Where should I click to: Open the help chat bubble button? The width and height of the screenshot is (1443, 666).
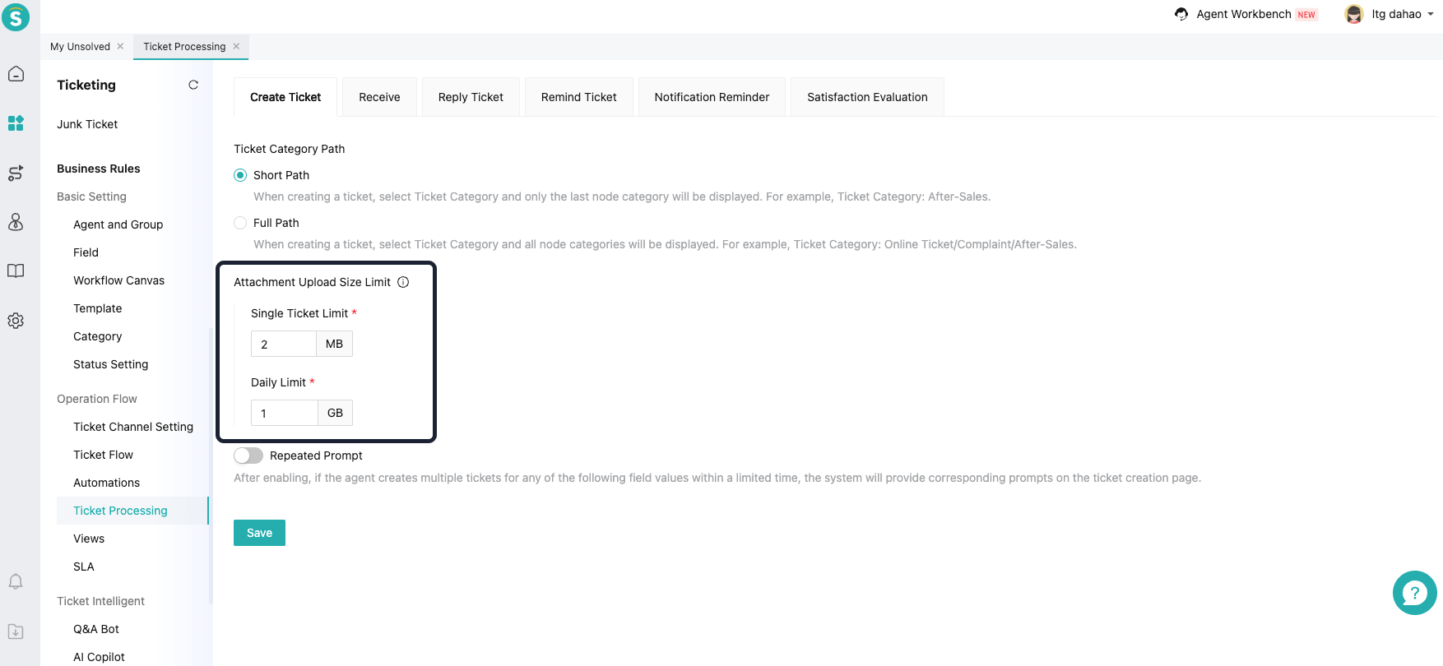[1414, 593]
